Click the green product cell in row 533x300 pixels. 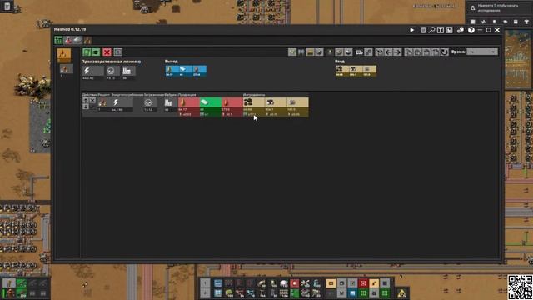[211, 107]
